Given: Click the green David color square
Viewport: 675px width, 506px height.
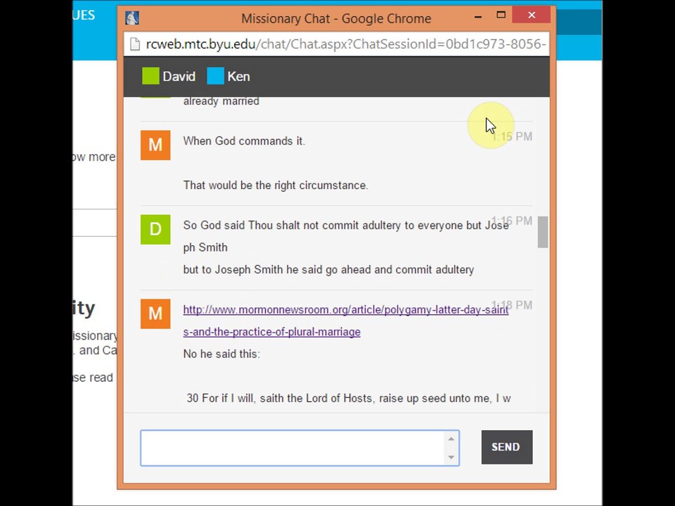Looking at the screenshot, I should click(x=150, y=76).
